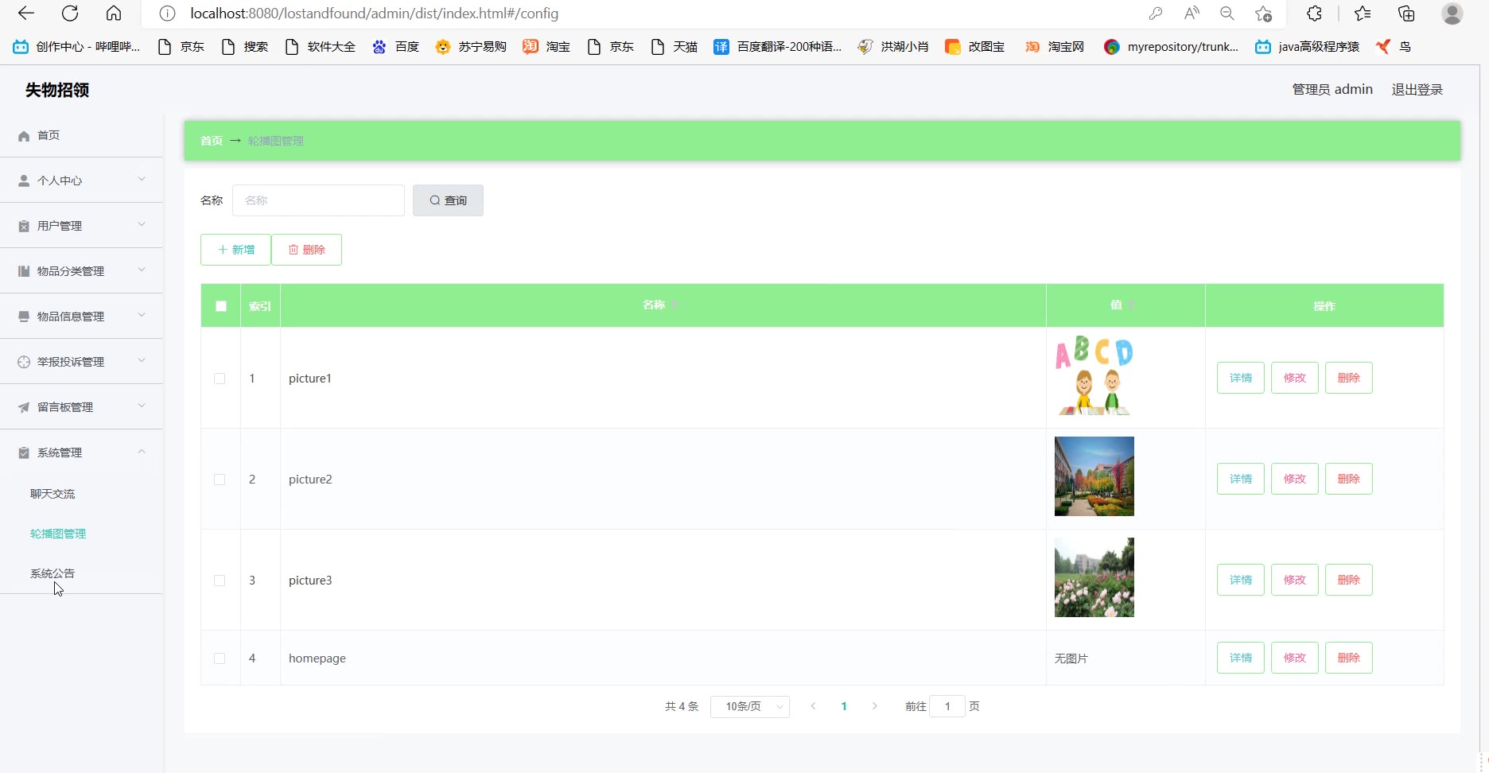This screenshot has height=773, width=1489.
Task: Check the box for picture3 row
Action: click(x=220, y=581)
